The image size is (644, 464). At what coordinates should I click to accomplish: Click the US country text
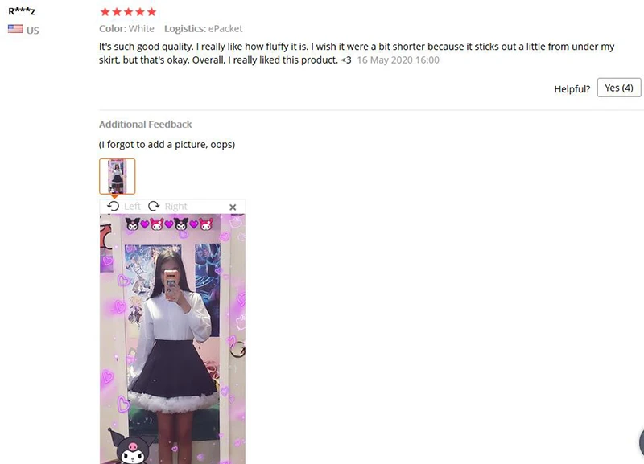point(33,31)
